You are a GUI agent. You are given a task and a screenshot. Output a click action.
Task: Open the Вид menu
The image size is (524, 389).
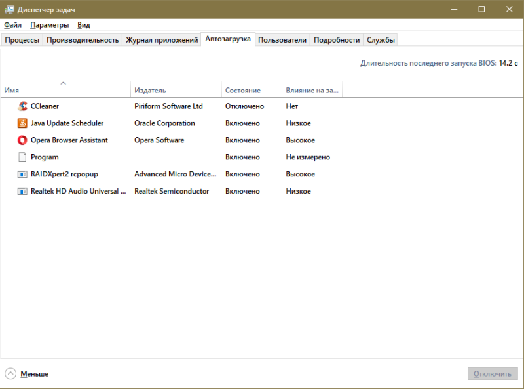pos(84,25)
